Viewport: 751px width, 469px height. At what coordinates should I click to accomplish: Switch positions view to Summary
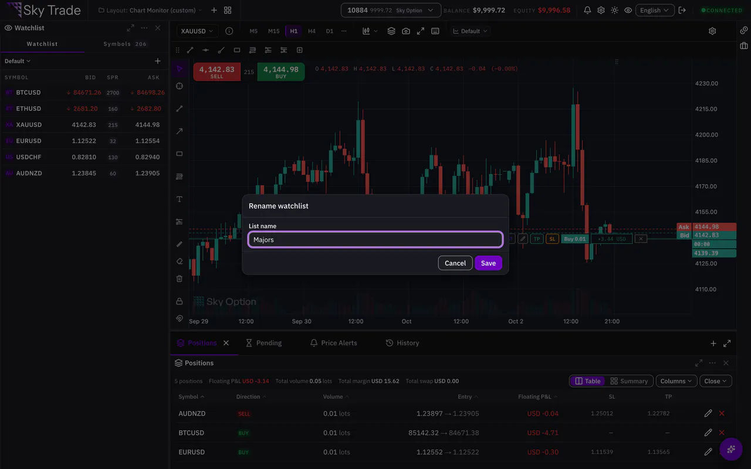[x=629, y=381]
